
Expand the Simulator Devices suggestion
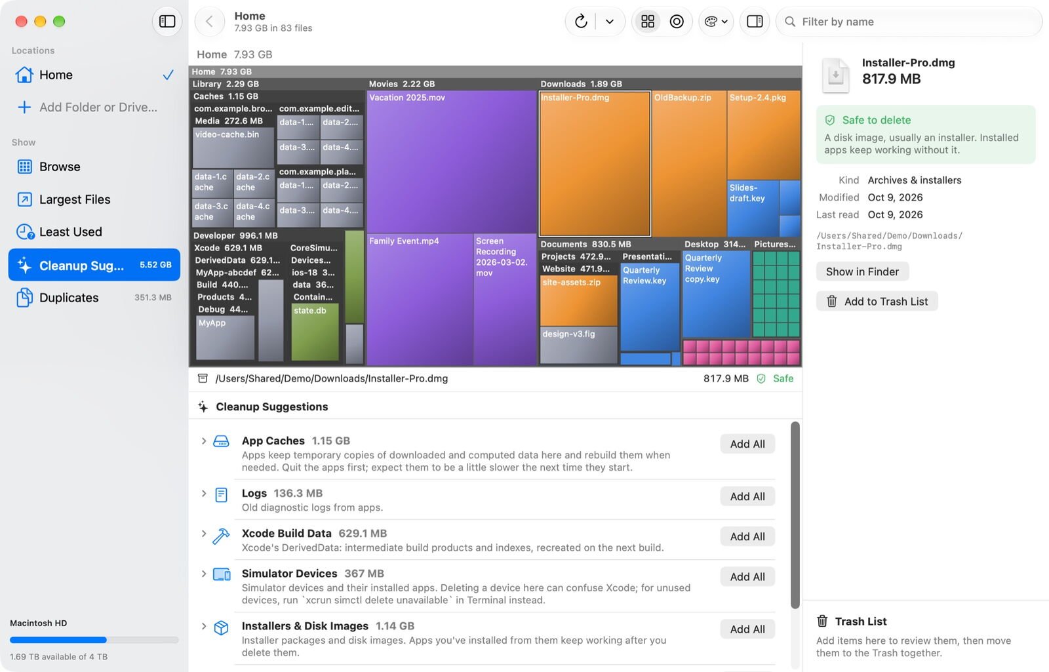click(204, 574)
